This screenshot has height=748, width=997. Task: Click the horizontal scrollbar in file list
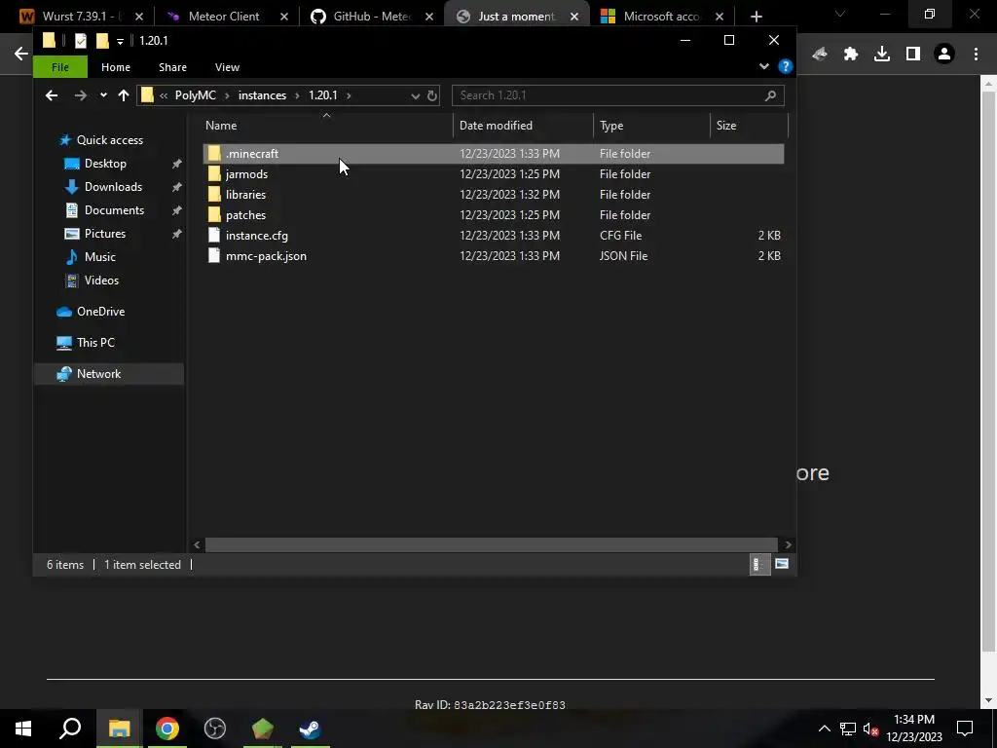(x=491, y=544)
